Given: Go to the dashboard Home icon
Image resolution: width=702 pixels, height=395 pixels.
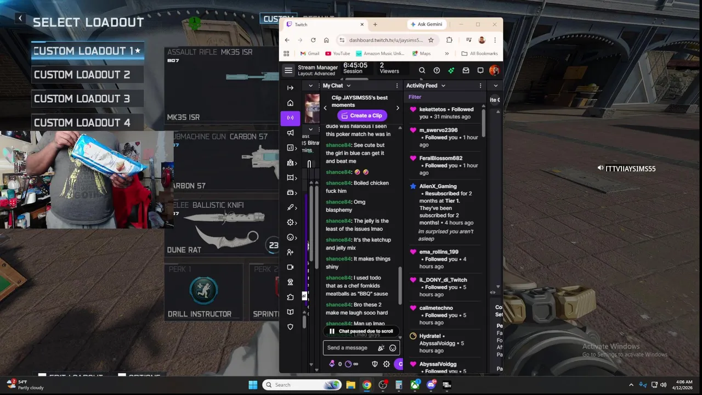Looking at the screenshot, I should [290, 103].
